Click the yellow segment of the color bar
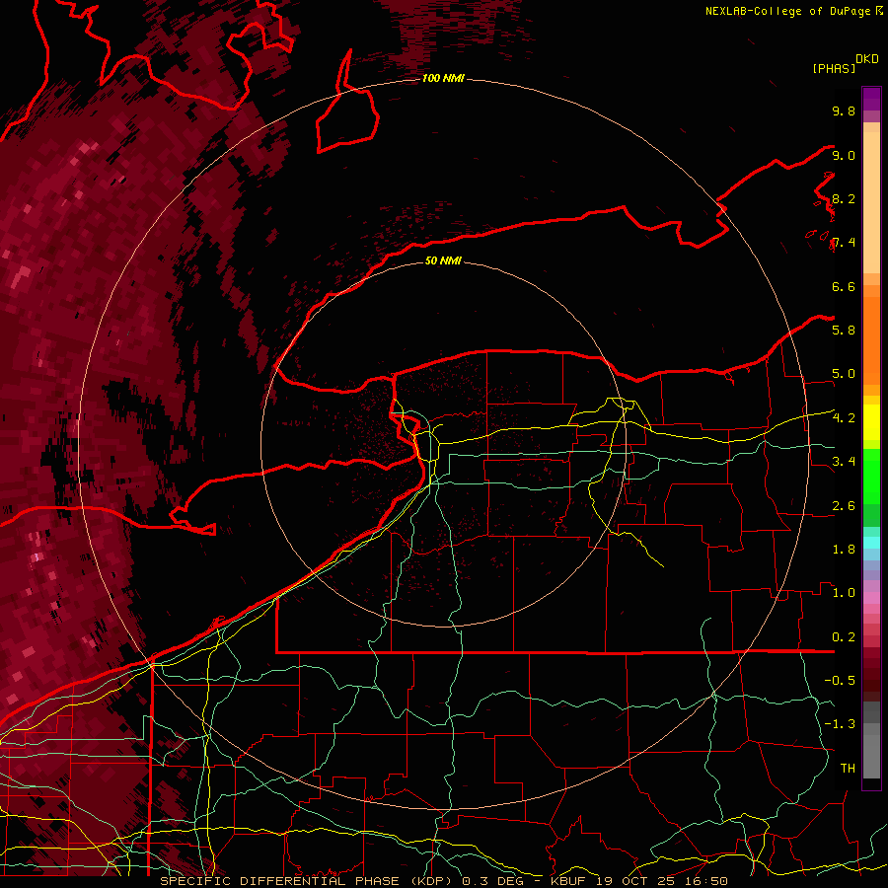This screenshot has width=888, height=888. (x=871, y=422)
